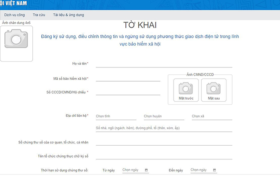Click the 'Số CCCD/CMND/Hộ chiếu' input field

coord(128,91)
